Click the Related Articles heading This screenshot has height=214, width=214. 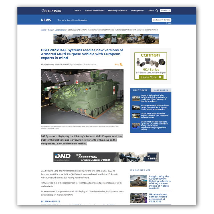[51, 201]
